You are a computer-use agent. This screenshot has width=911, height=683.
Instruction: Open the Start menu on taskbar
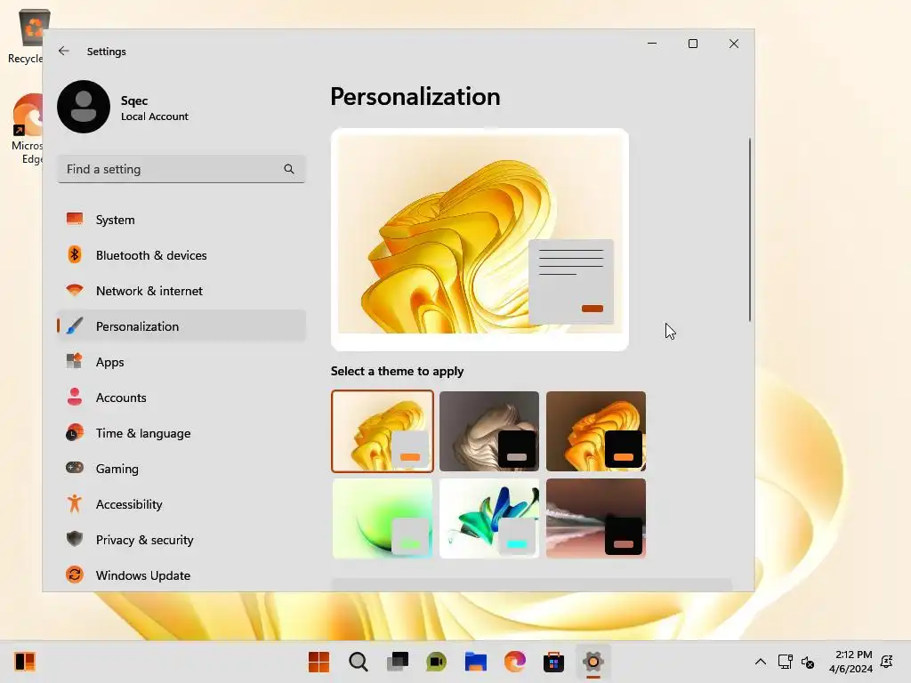click(318, 662)
